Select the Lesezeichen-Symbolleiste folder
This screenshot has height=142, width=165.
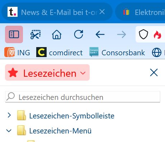(66, 116)
